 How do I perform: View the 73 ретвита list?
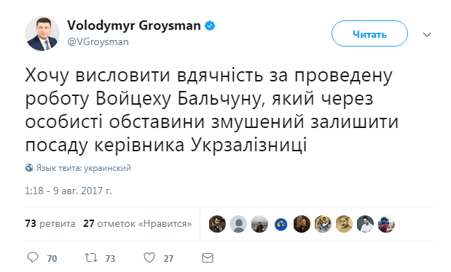(50, 223)
